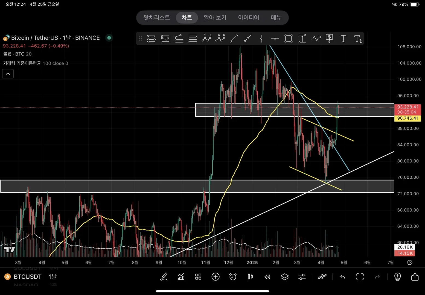This screenshot has width=425, height=295.
Task: Open the four-square layout grid menu
Action: click(x=198, y=277)
